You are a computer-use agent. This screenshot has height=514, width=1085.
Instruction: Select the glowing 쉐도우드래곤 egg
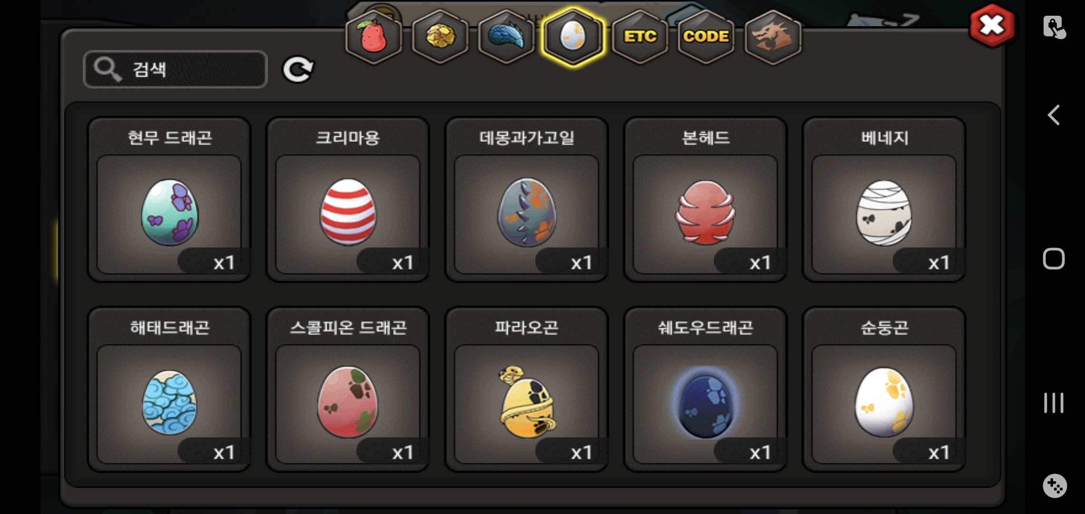coord(705,389)
